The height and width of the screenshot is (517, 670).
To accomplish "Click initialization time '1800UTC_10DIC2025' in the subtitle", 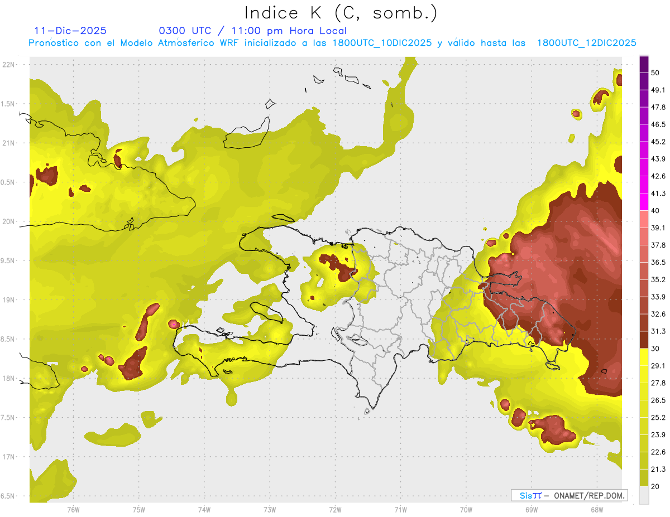I will (382, 43).
